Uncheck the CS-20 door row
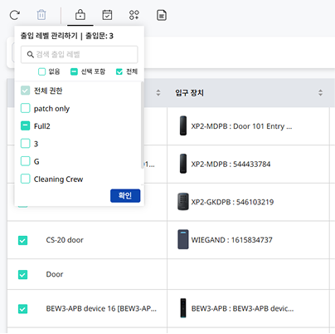The image size is (335, 334). click(22, 240)
